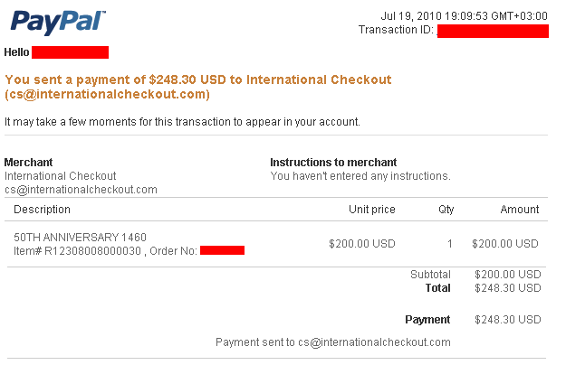Click the Subtotal amount $200.00 USD
This screenshot has height=365, width=566.
click(x=507, y=275)
